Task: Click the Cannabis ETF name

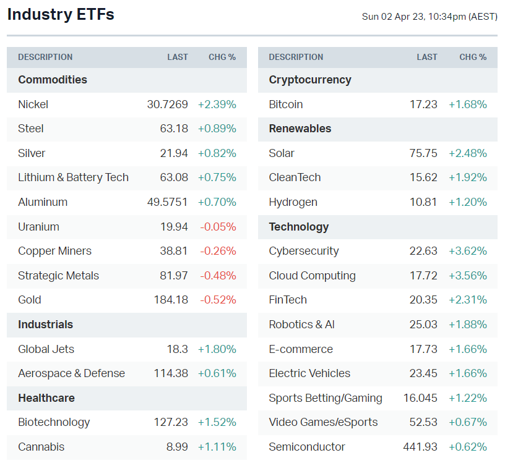Action: (x=41, y=447)
